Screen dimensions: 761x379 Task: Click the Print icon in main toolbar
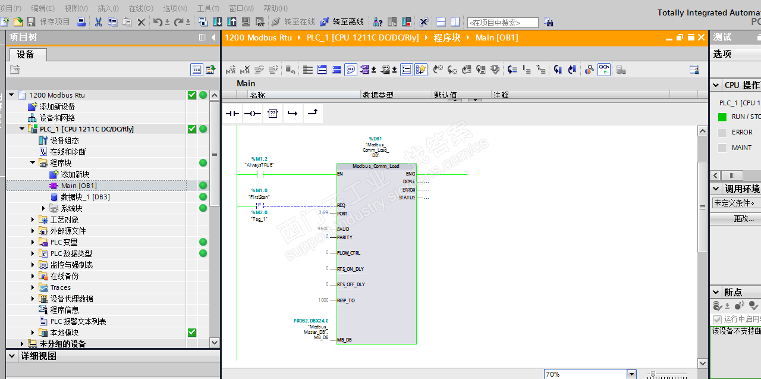click(81, 22)
